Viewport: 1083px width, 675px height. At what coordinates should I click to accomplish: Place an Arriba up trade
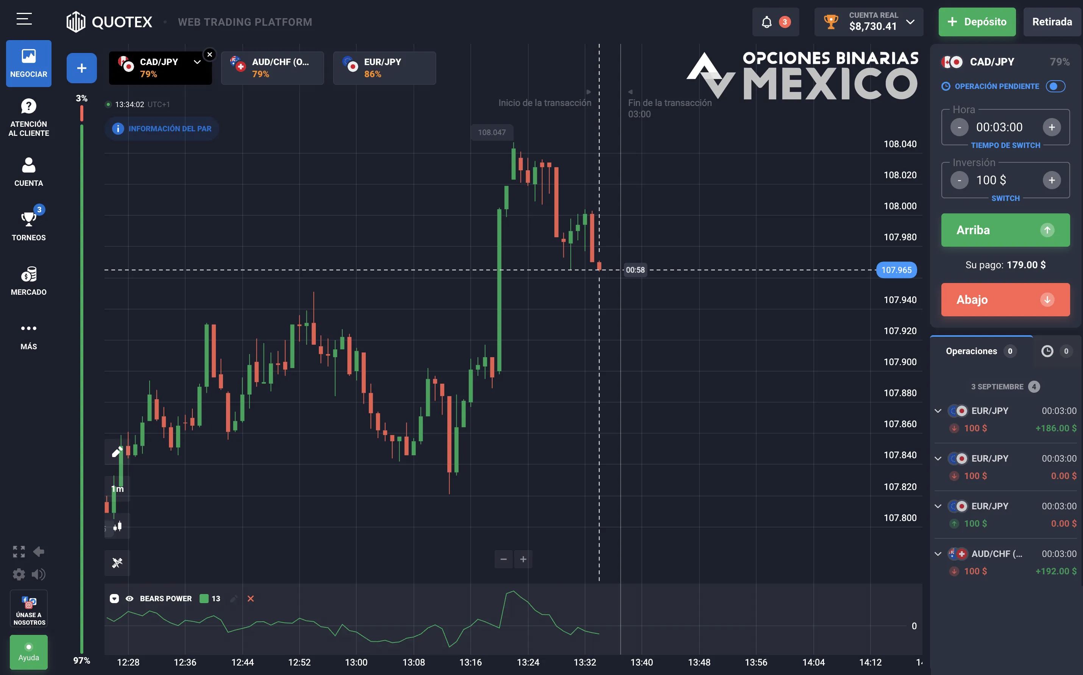coord(1005,230)
